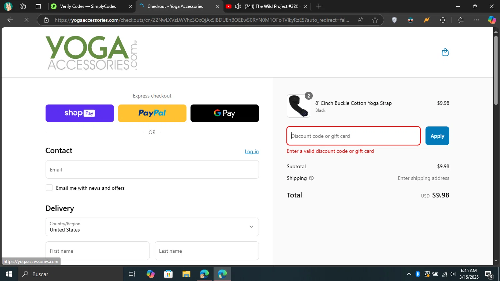Click the Total price $9.98

[441, 195]
